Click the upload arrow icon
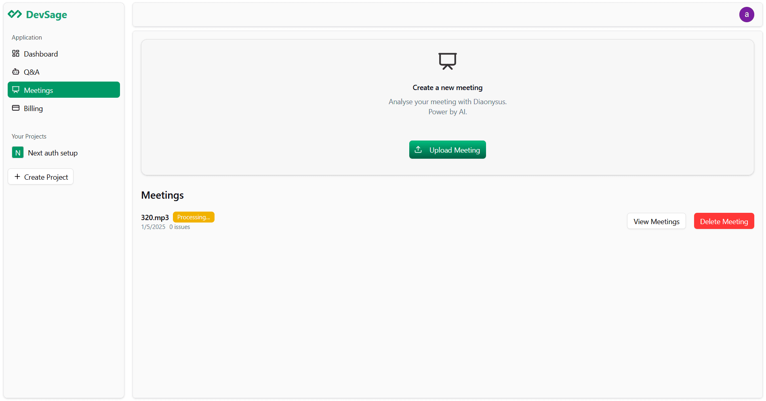 [418, 150]
